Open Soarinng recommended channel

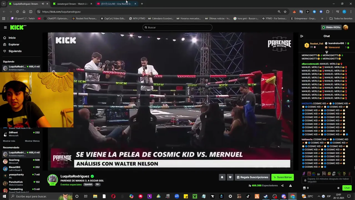[21, 161]
